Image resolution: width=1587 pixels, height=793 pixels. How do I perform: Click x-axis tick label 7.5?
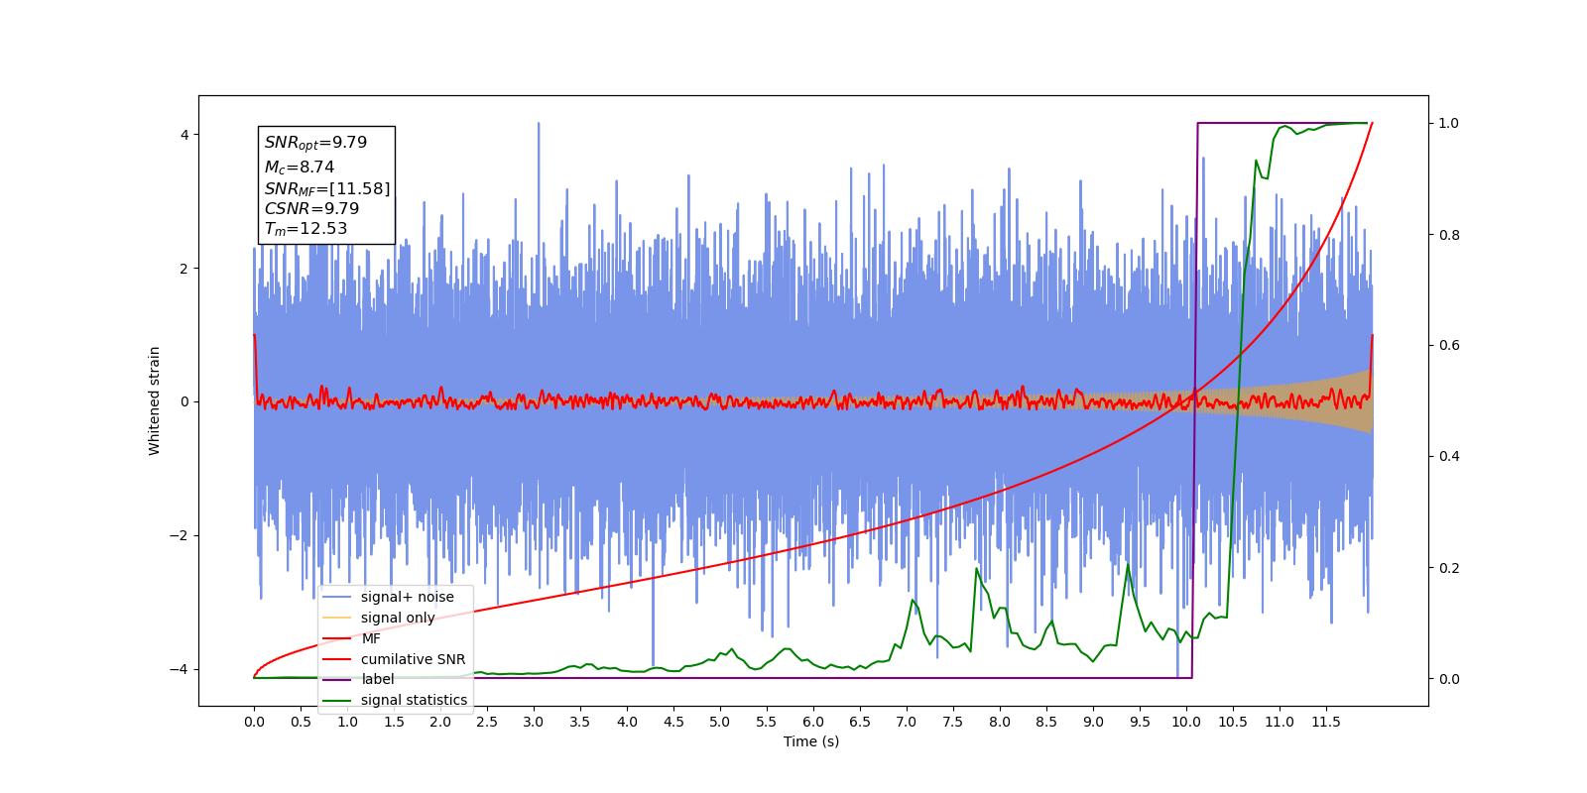[x=953, y=722]
